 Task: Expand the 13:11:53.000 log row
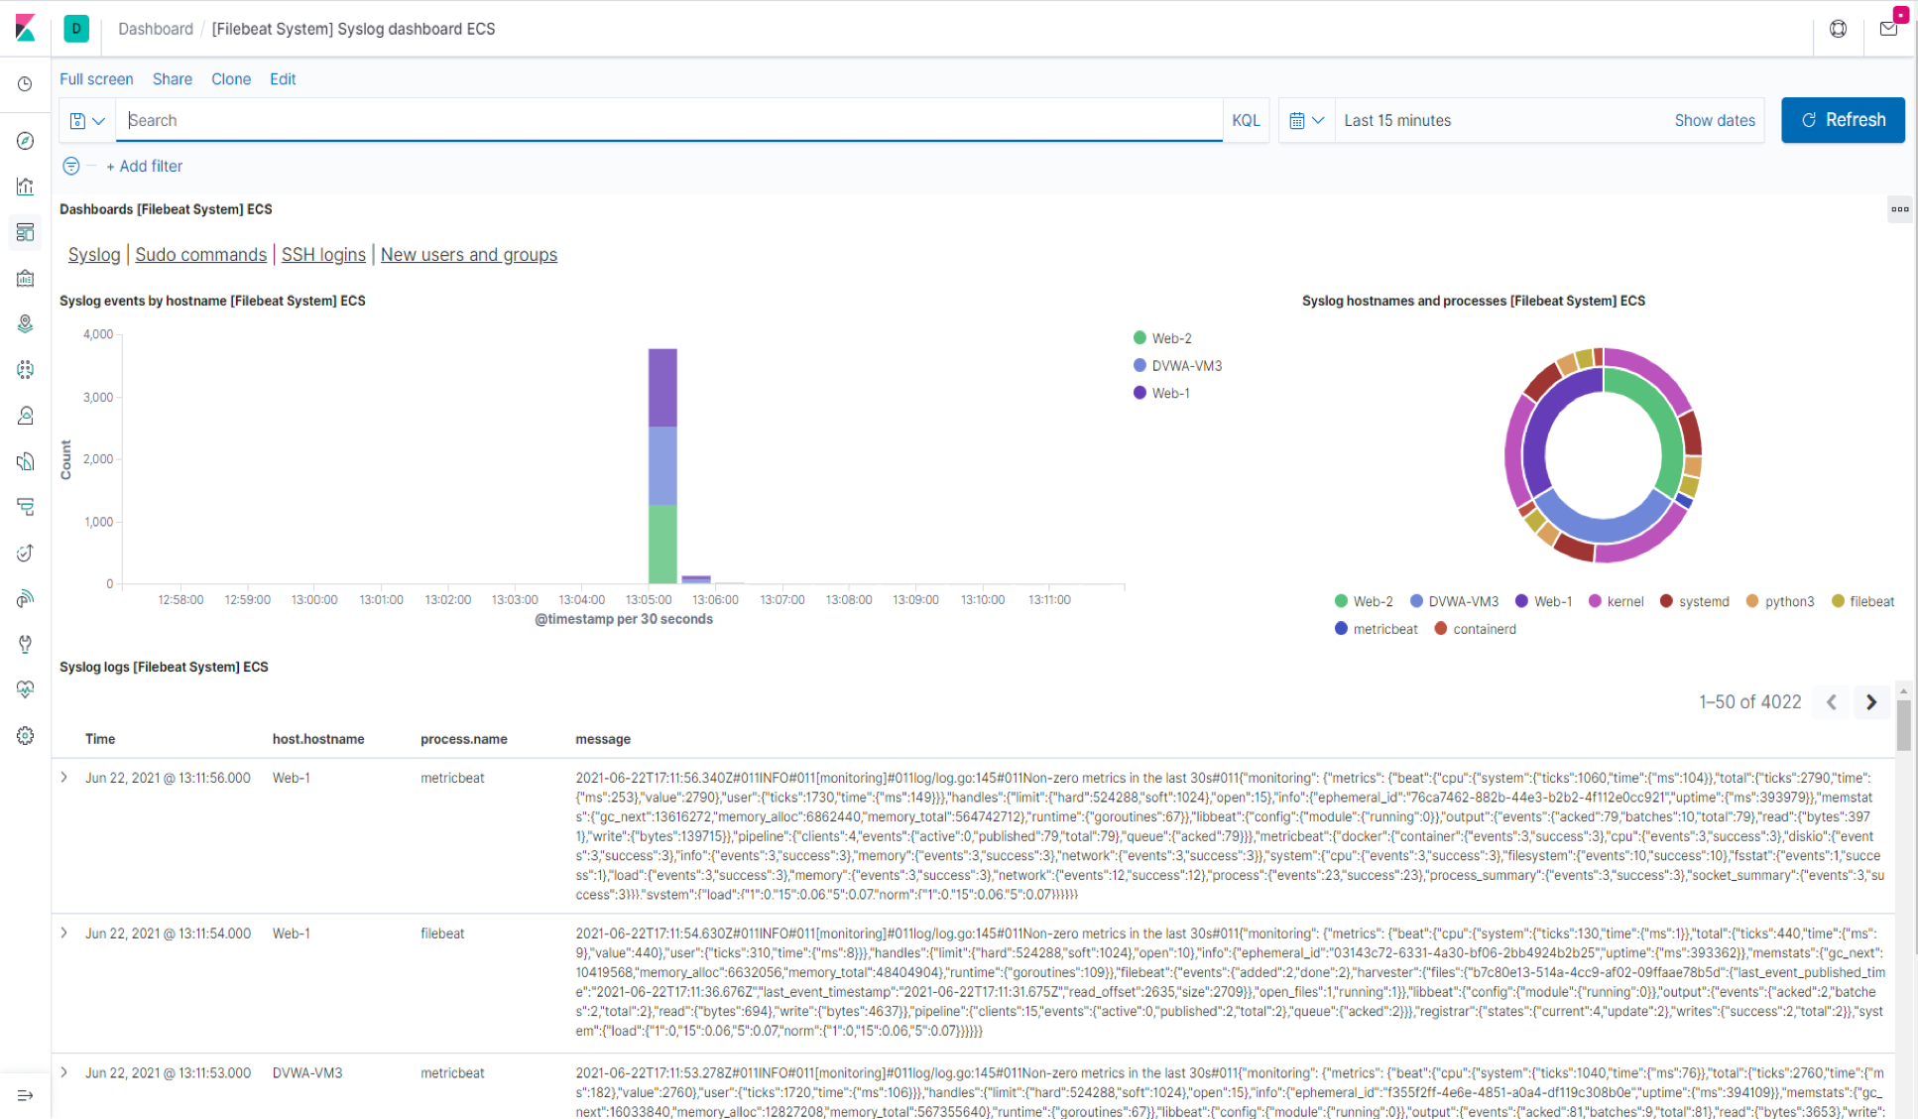64,1072
